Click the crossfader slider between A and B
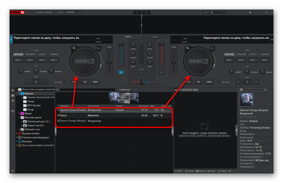Image resolution: width=283 pixels, height=183 pixels. tap(141, 82)
